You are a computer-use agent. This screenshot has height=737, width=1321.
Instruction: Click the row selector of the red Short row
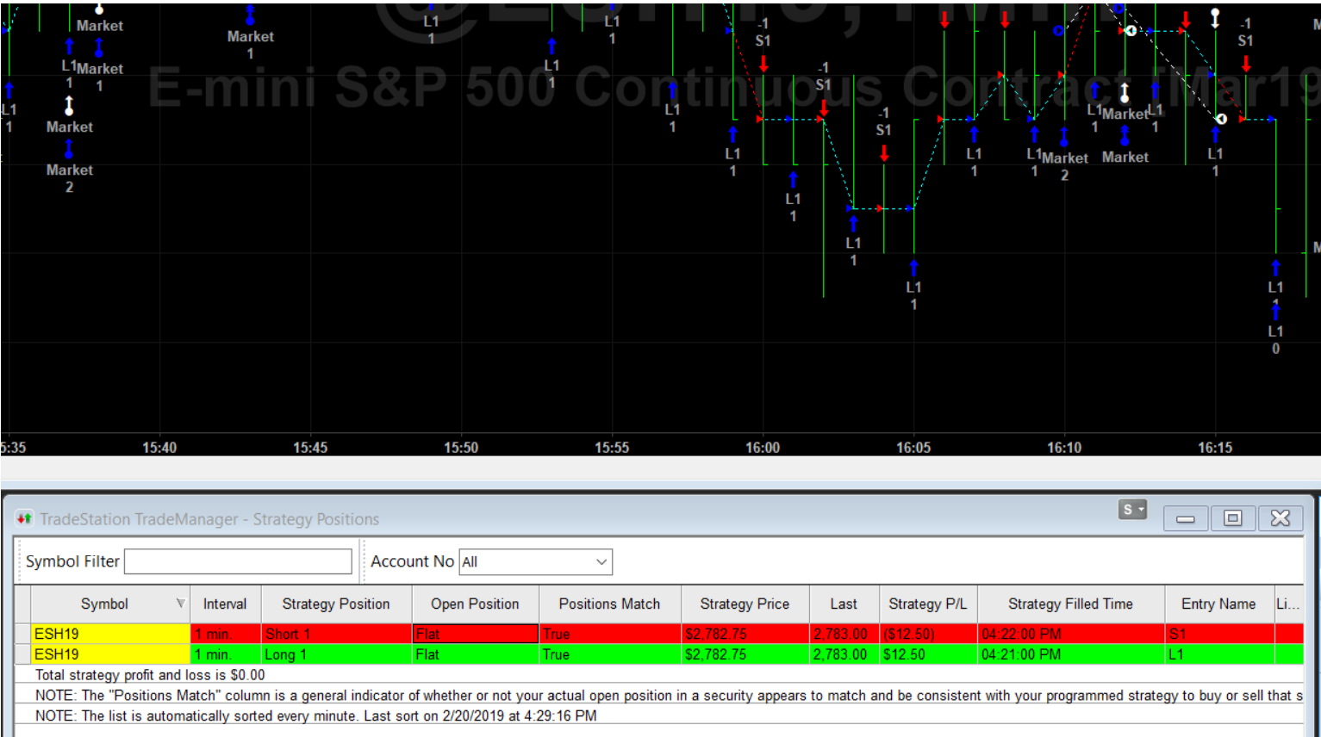pyautogui.click(x=23, y=634)
